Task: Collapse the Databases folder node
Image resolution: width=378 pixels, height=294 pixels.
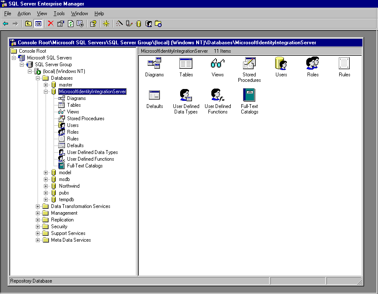Action: (38, 78)
